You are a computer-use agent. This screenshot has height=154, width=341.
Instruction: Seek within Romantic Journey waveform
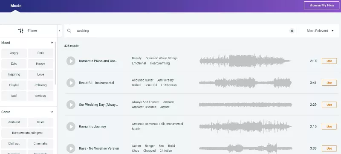coord(245,127)
